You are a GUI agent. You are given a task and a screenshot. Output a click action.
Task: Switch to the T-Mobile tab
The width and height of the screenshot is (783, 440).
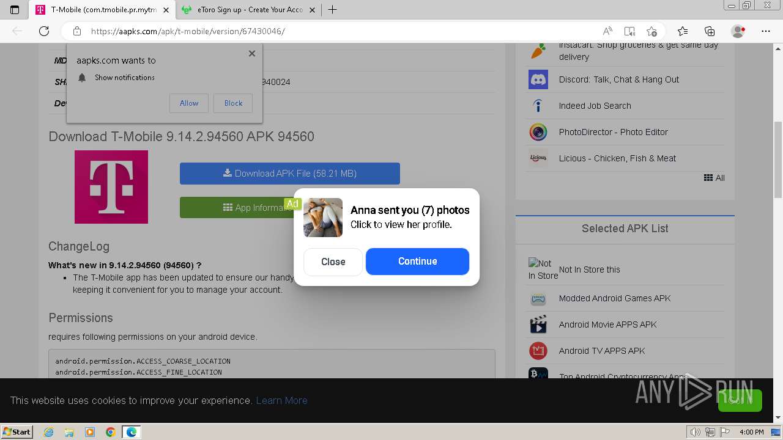coord(102,10)
